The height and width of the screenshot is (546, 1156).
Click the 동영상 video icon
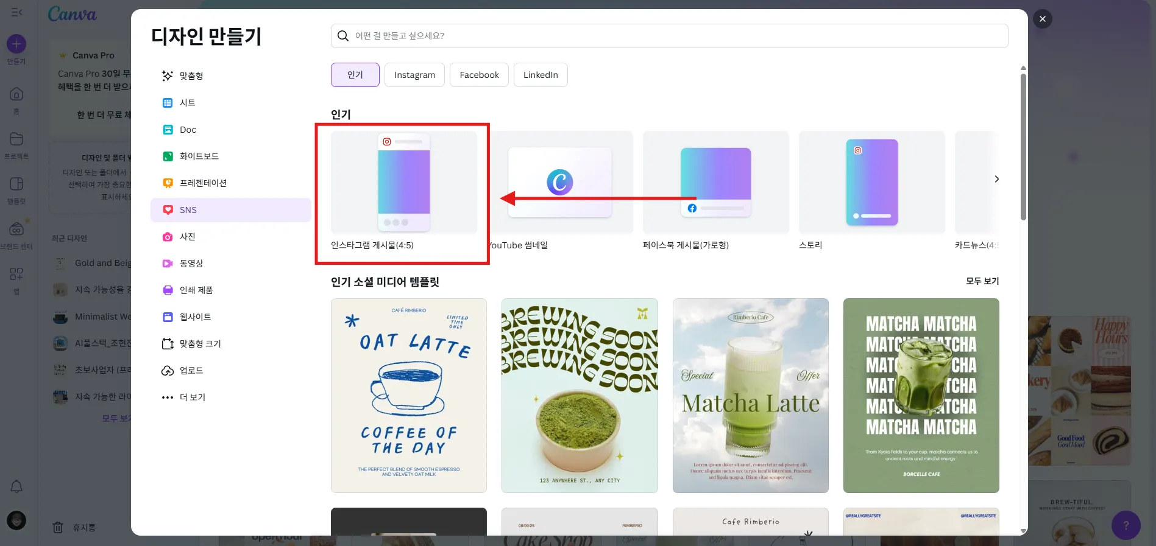click(x=168, y=264)
